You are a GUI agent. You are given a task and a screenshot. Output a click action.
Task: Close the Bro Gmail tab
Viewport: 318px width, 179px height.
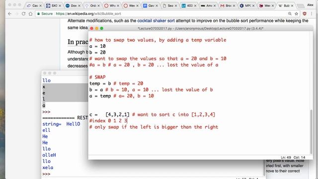(234, 5)
